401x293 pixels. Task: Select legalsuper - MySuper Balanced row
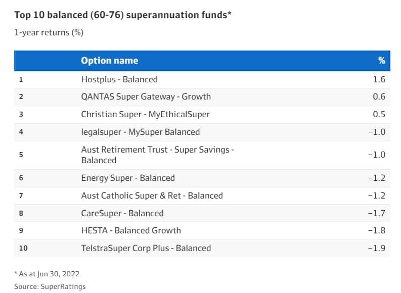[140, 132]
